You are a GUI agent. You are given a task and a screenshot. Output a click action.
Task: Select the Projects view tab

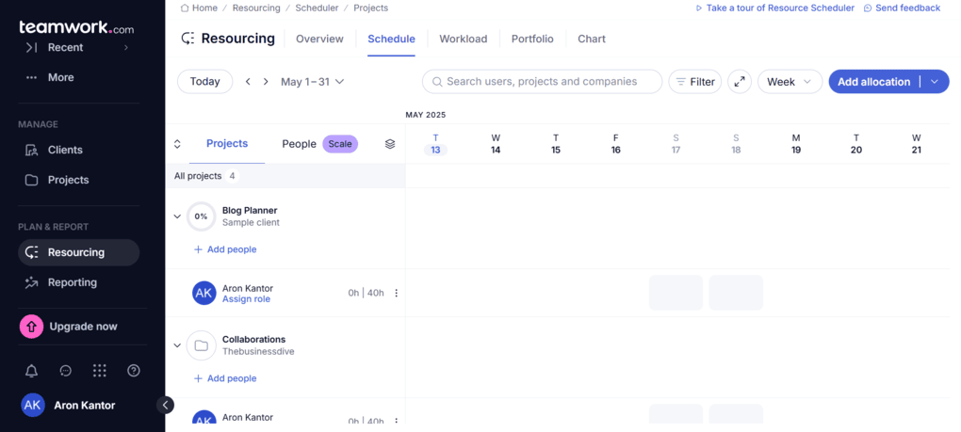point(227,144)
